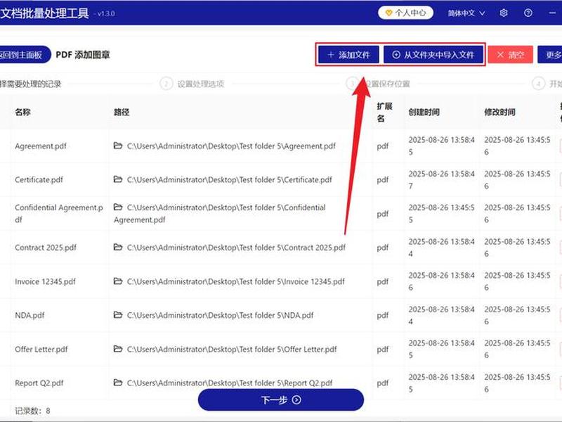The image size is (562, 422).
Task: Sort by 路径 column header
Action: click(122, 113)
